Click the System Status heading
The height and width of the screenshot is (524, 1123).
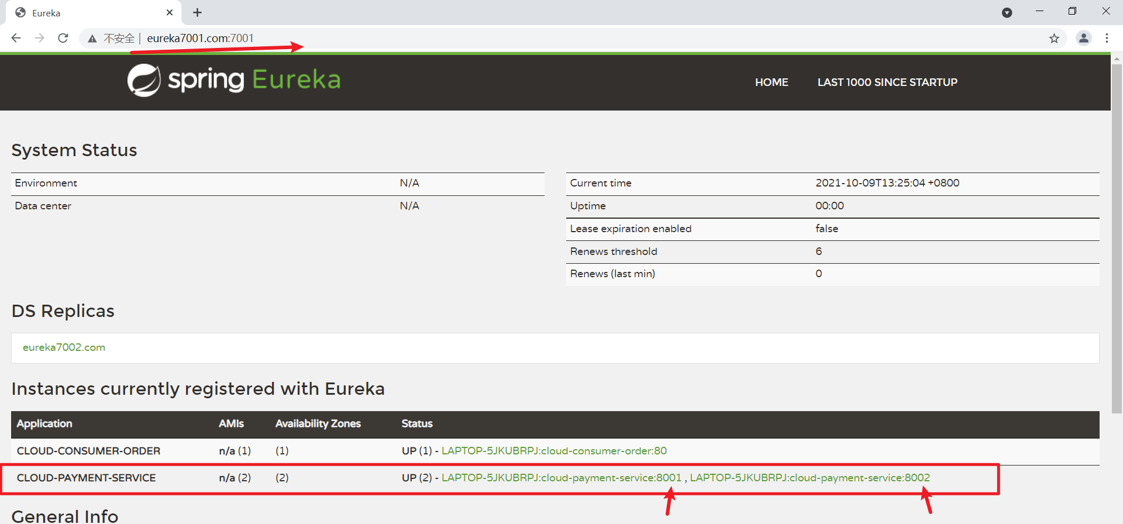click(74, 150)
